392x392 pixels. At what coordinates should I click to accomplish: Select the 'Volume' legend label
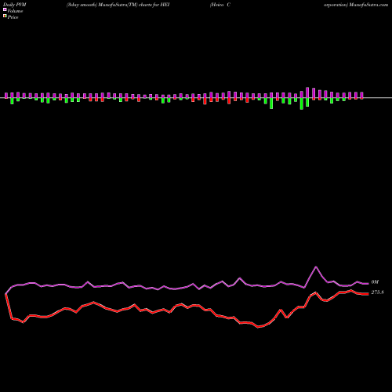[x=15, y=11]
